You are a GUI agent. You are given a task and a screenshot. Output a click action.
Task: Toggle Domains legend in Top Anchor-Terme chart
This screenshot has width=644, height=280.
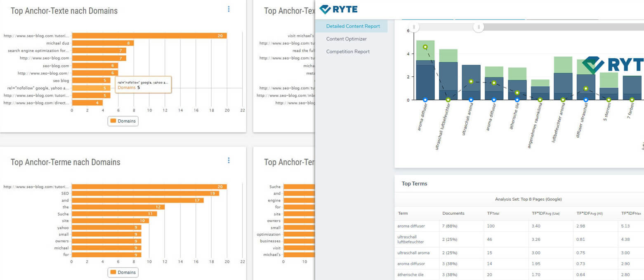coord(123,273)
